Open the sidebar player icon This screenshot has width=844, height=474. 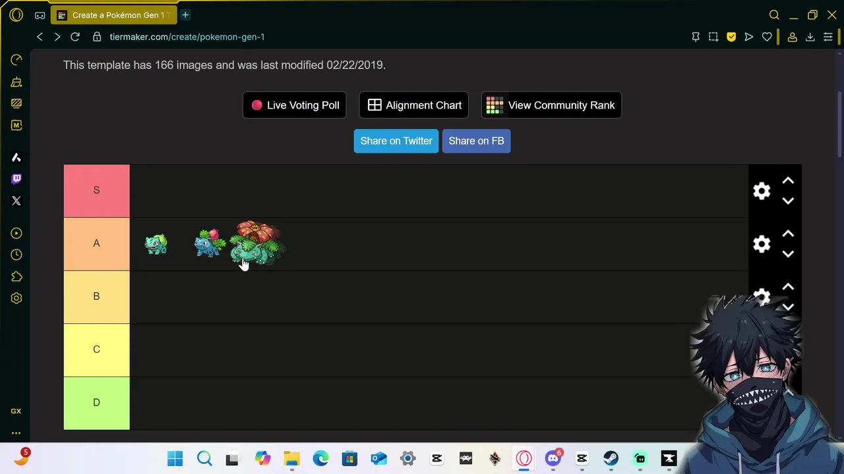pyautogui.click(x=16, y=233)
